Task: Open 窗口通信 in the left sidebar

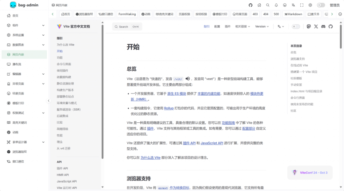Action: [x=24, y=161]
